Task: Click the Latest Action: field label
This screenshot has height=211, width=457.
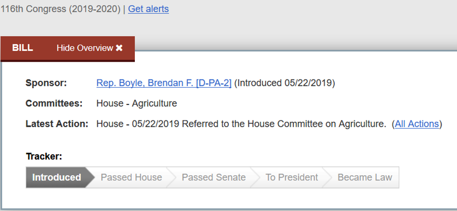Action: click(57, 124)
